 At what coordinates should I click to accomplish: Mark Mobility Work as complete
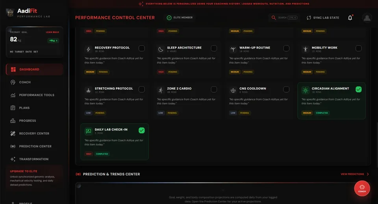coord(358,48)
